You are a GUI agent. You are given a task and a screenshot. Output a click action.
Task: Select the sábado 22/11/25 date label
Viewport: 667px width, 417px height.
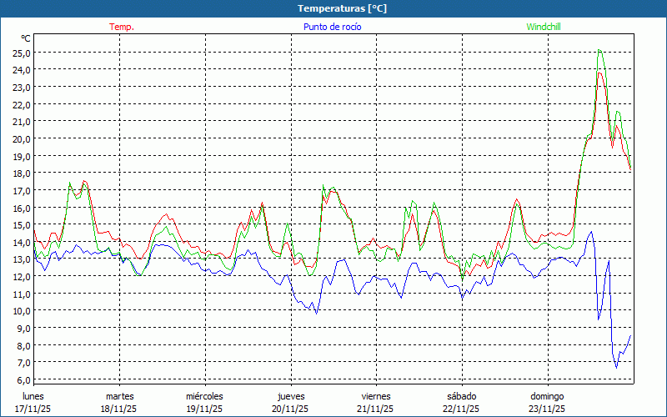(461, 402)
